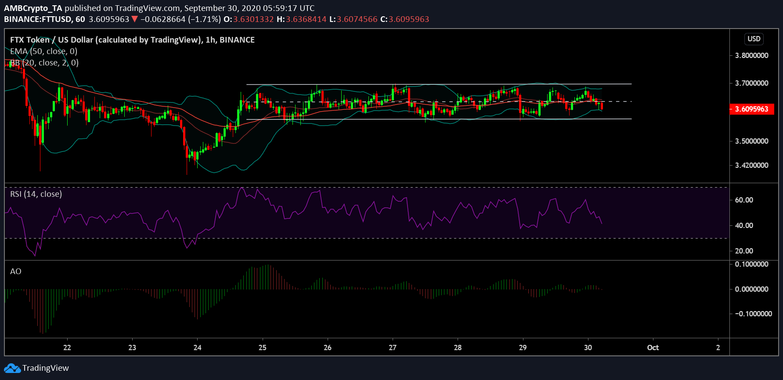
Task: Click date 30 on the time axis
Action: [588, 347]
